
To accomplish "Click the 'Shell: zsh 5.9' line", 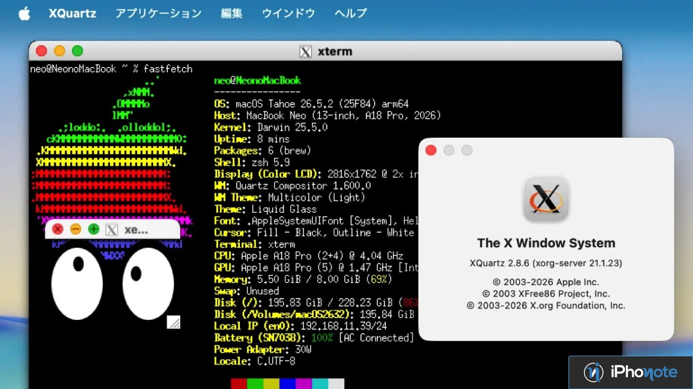I will tap(252, 162).
